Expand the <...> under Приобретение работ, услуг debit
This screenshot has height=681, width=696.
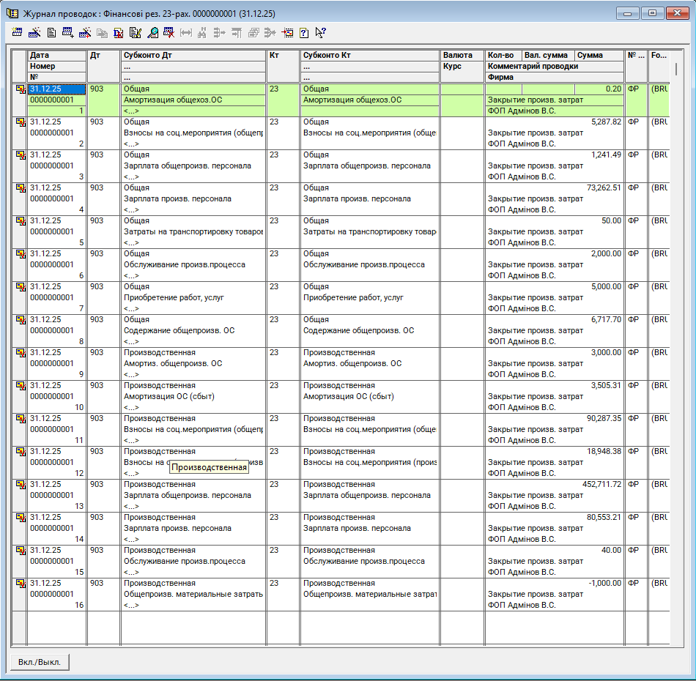[131, 308]
